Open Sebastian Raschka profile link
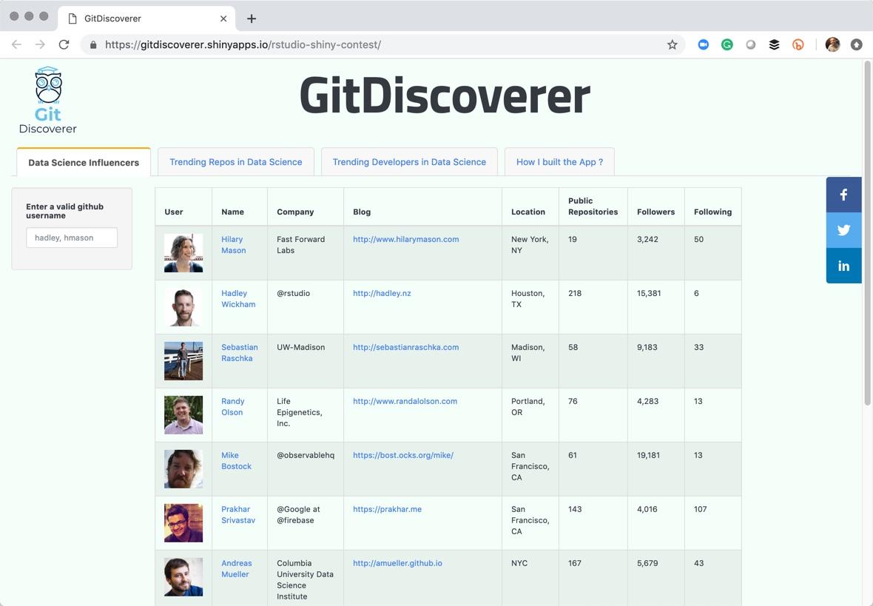This screenshot has width=873, height=606. [x=240, y=353]
